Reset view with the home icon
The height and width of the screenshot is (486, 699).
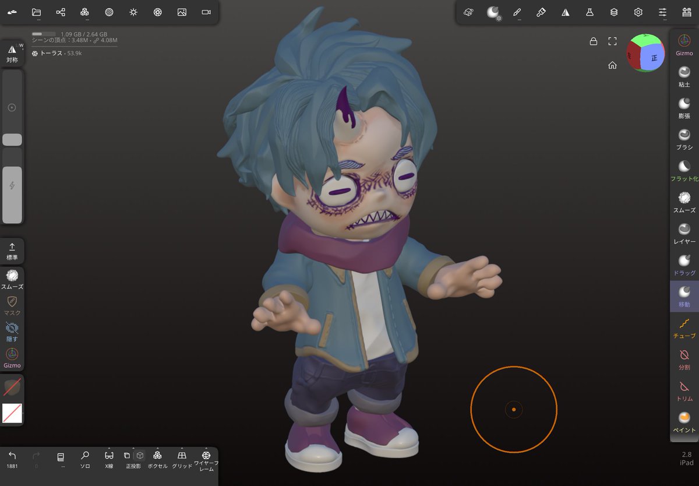pyautogui.click(x=612, y=65)
